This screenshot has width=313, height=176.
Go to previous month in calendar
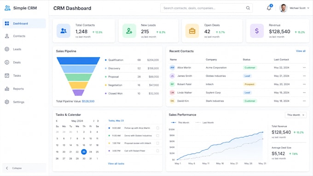[57, 121]
